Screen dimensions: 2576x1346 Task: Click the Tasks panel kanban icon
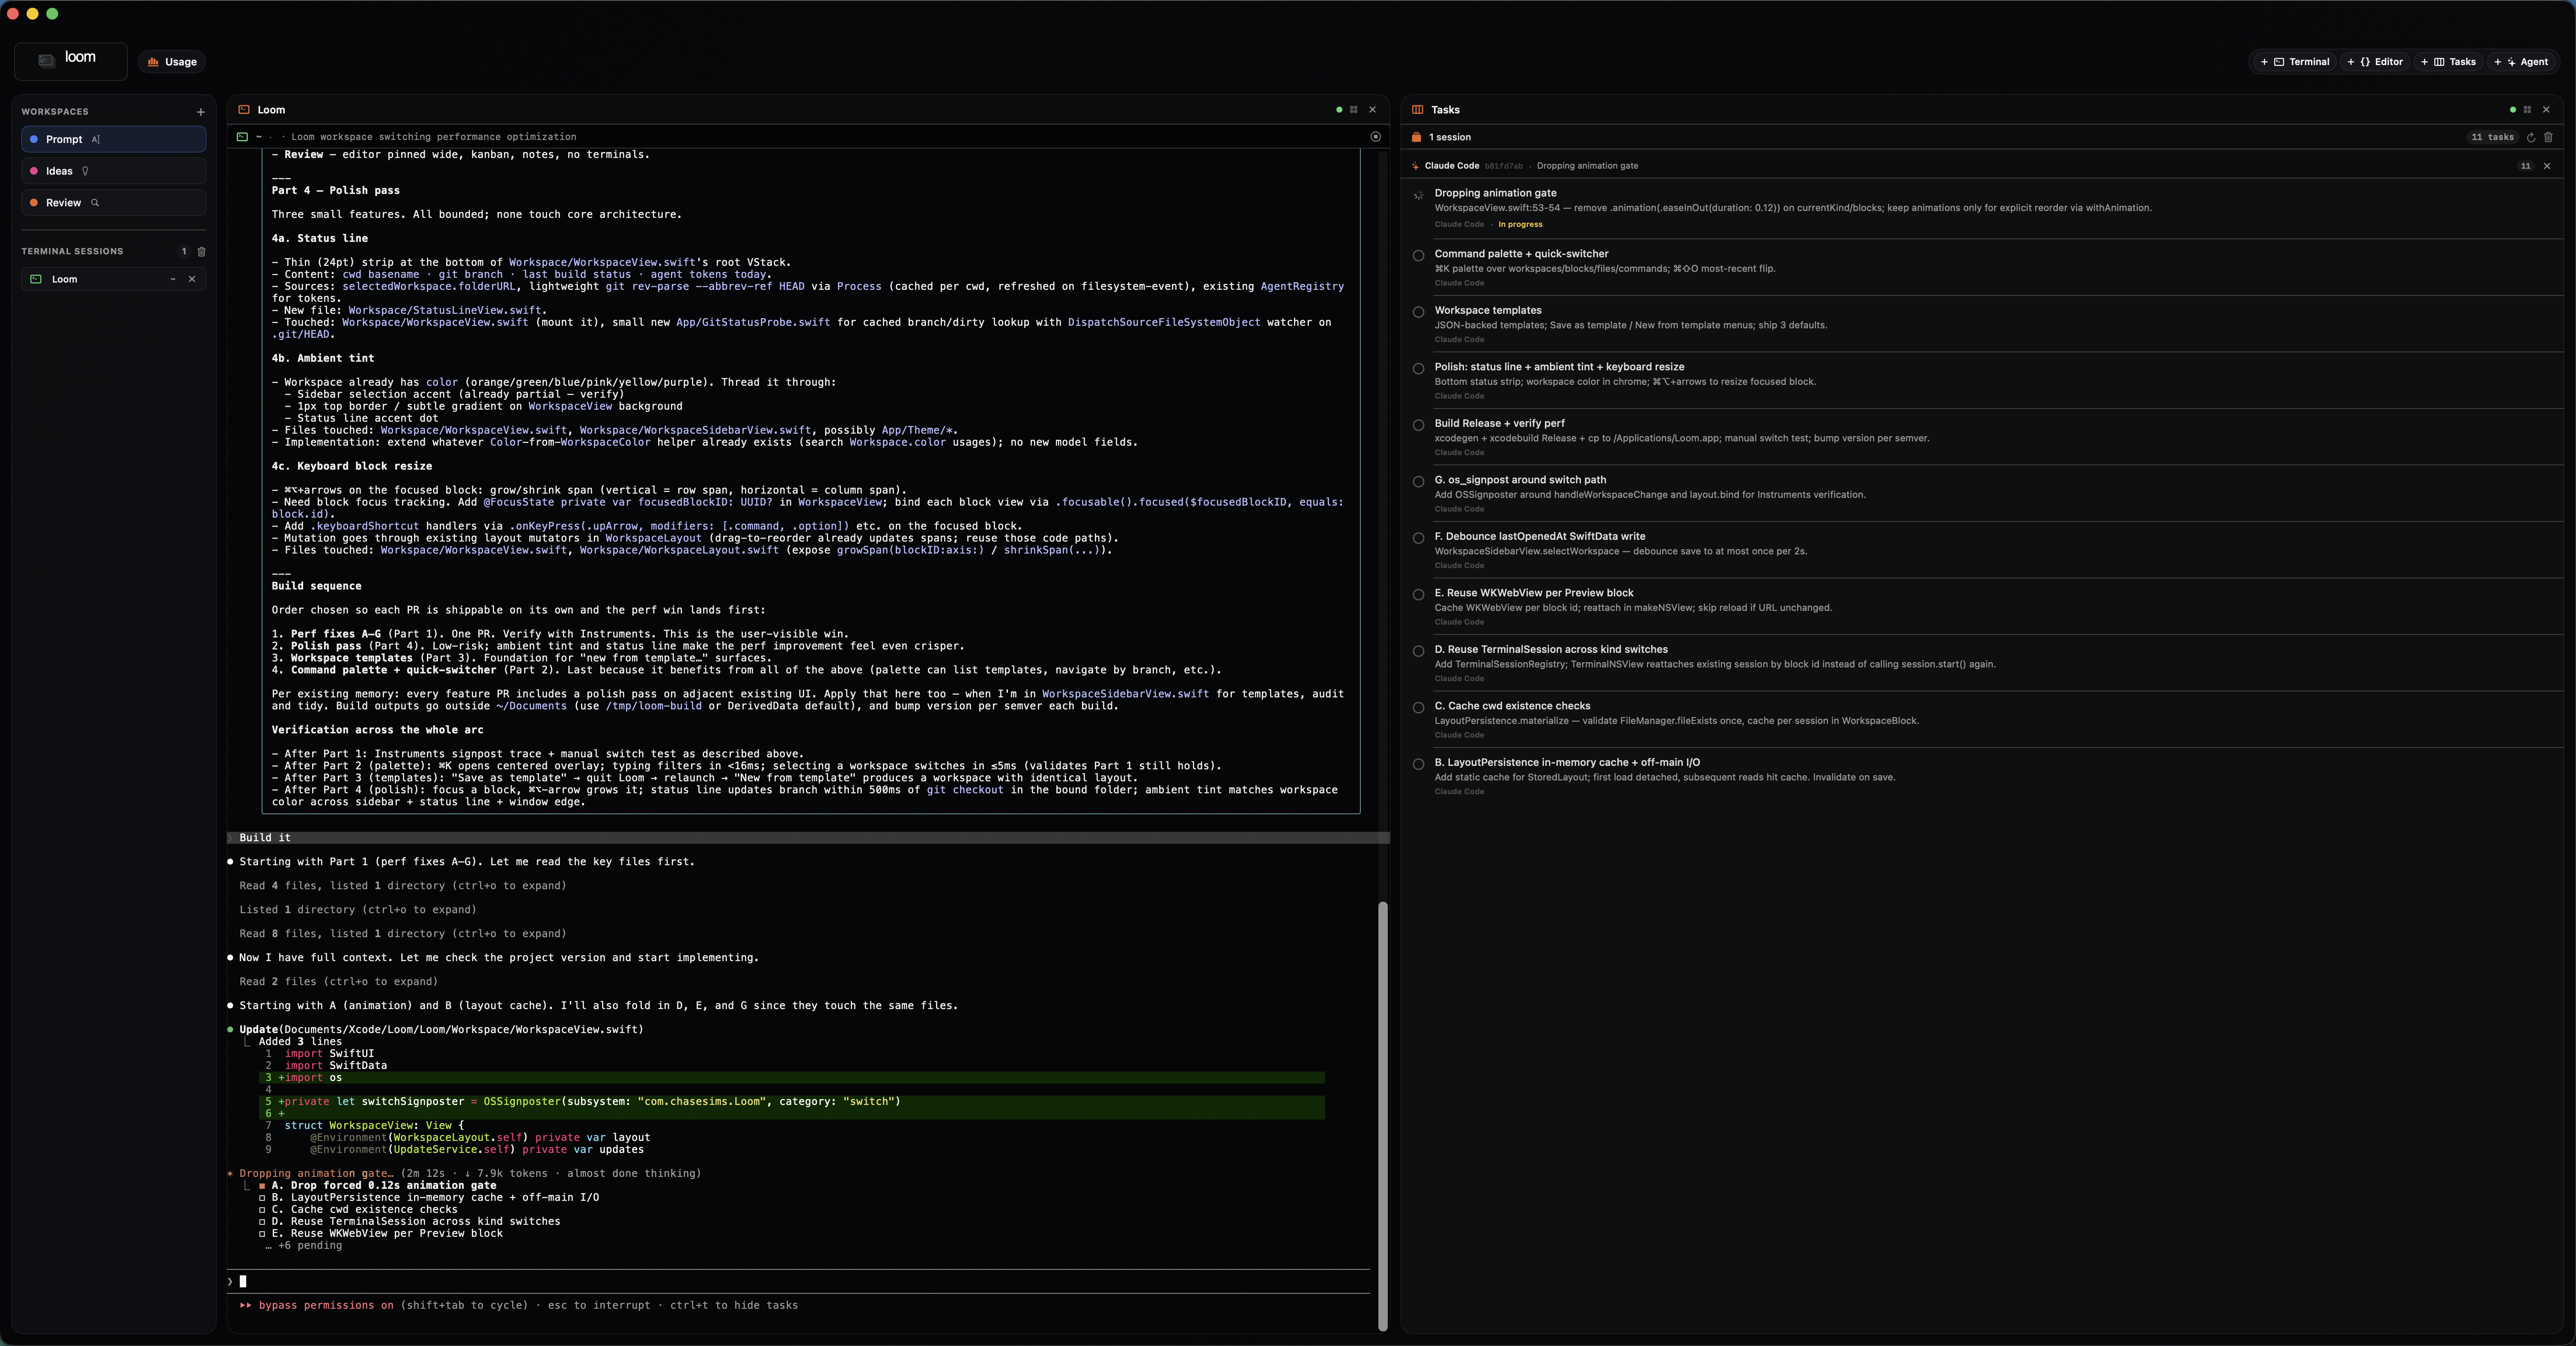pyautogui.click(x=1418, y=110)
